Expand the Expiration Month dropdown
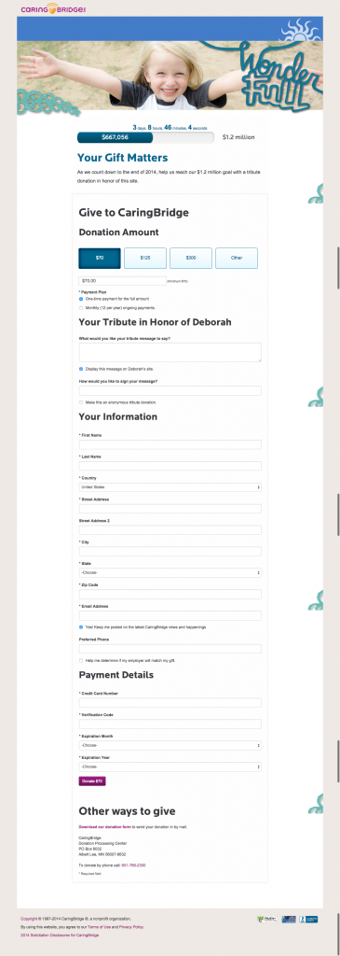340x956 pixels. 170,746
